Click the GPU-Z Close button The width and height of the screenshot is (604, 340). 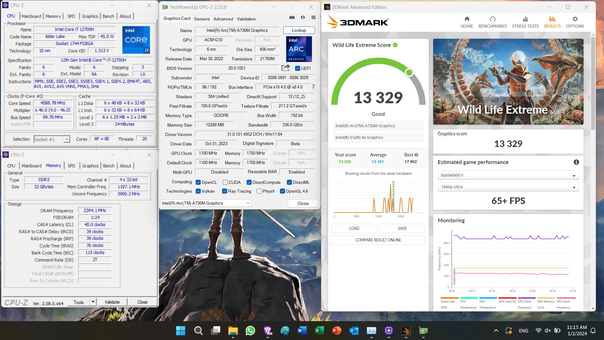tap(303, 203)
